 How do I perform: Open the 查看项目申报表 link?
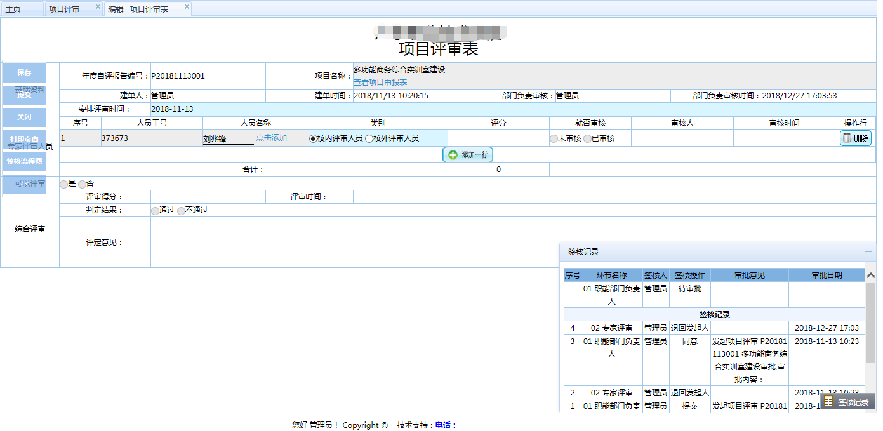pyautogui.click(x=380, y=82)
